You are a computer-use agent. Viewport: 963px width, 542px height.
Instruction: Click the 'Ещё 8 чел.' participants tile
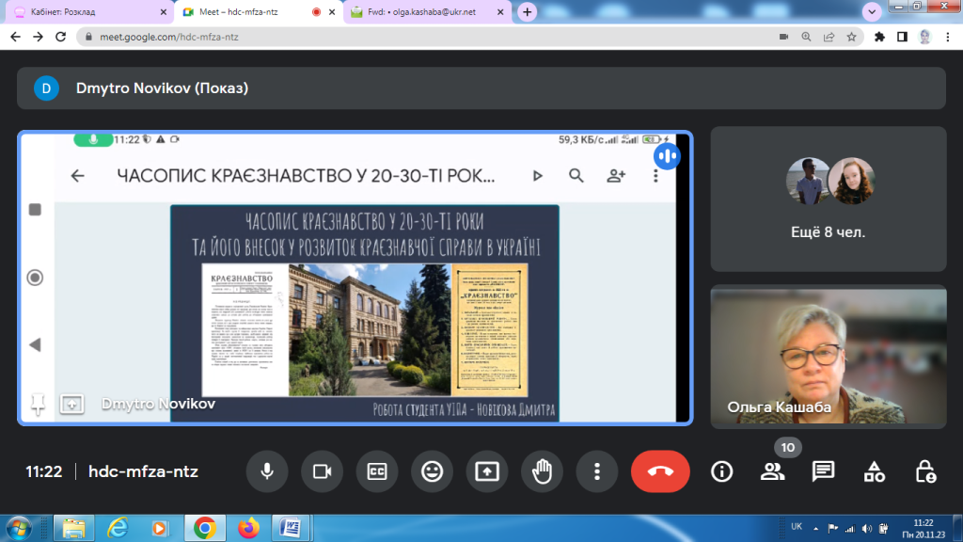coord(829,199)
